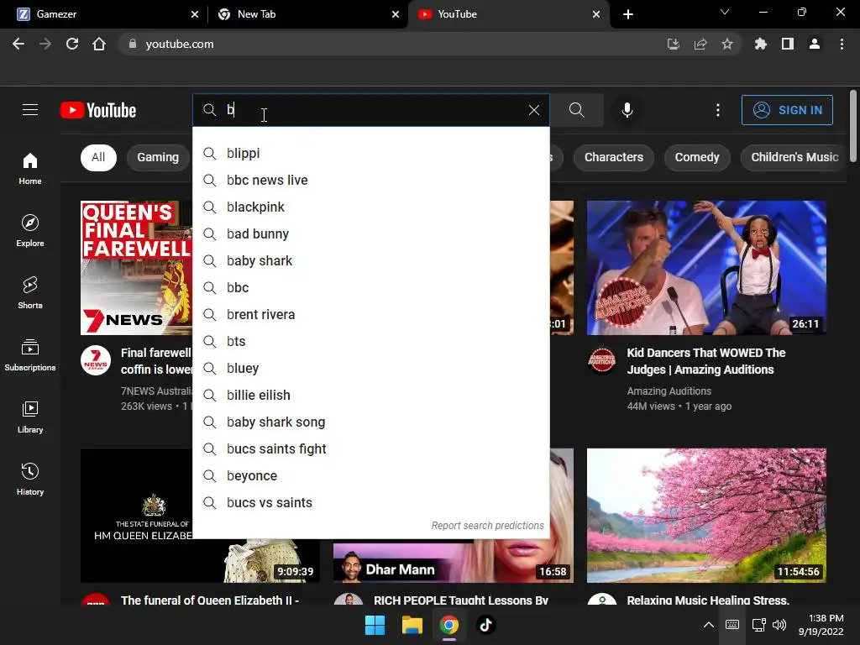
Task: Choose the 'billie eilish' suggestion
Action: tap(370, 395)
